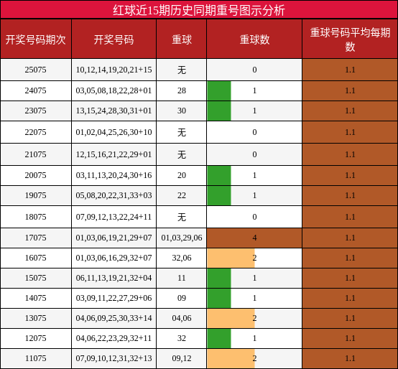The height and width of the screenshot is (369, 398).
Task: Click 无 in the 22075 row
Action: tap(182, 132)
